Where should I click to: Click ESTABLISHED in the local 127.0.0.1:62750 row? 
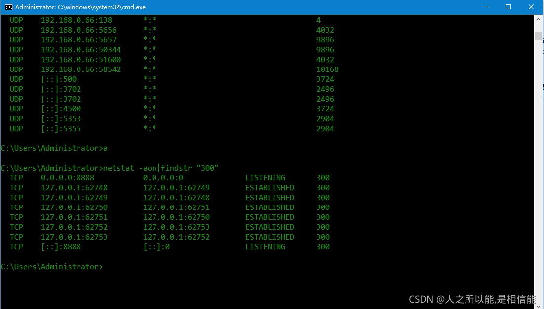tap(270, 207)
